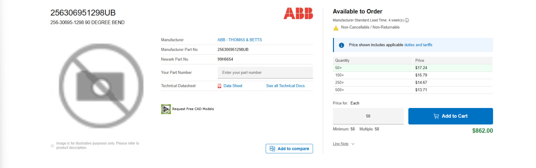Open the Data Sheet link
Screen dimensions: 536x168
coord(233,86)
